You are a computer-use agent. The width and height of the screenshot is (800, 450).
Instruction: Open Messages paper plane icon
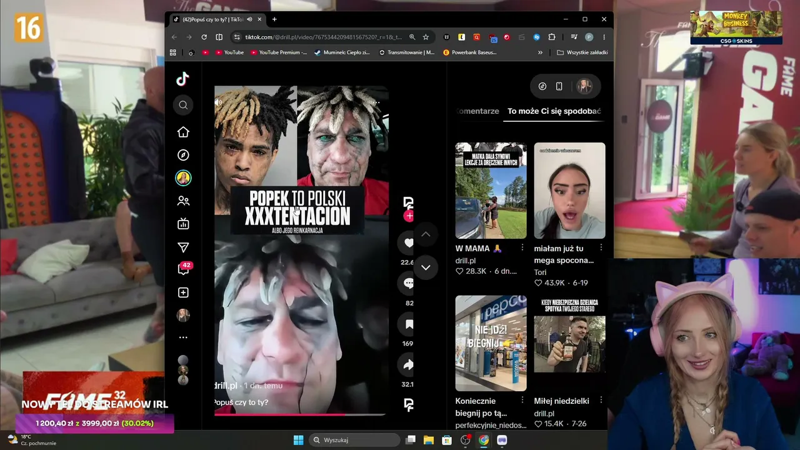tap(183, 247)
